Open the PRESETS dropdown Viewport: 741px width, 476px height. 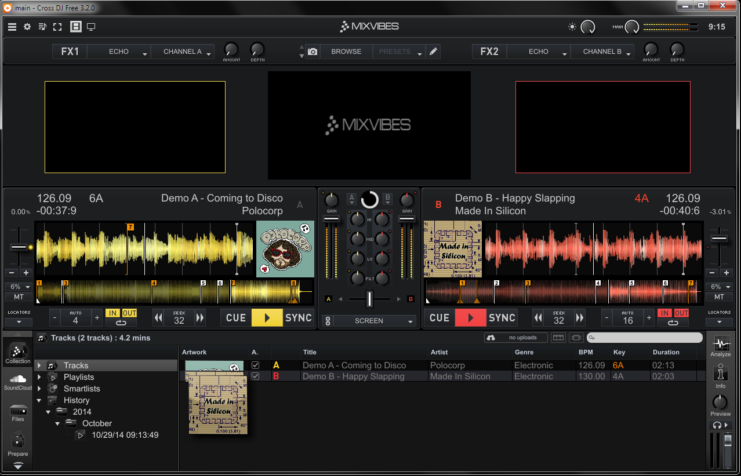pyautogui.click(x=399, y=52)
